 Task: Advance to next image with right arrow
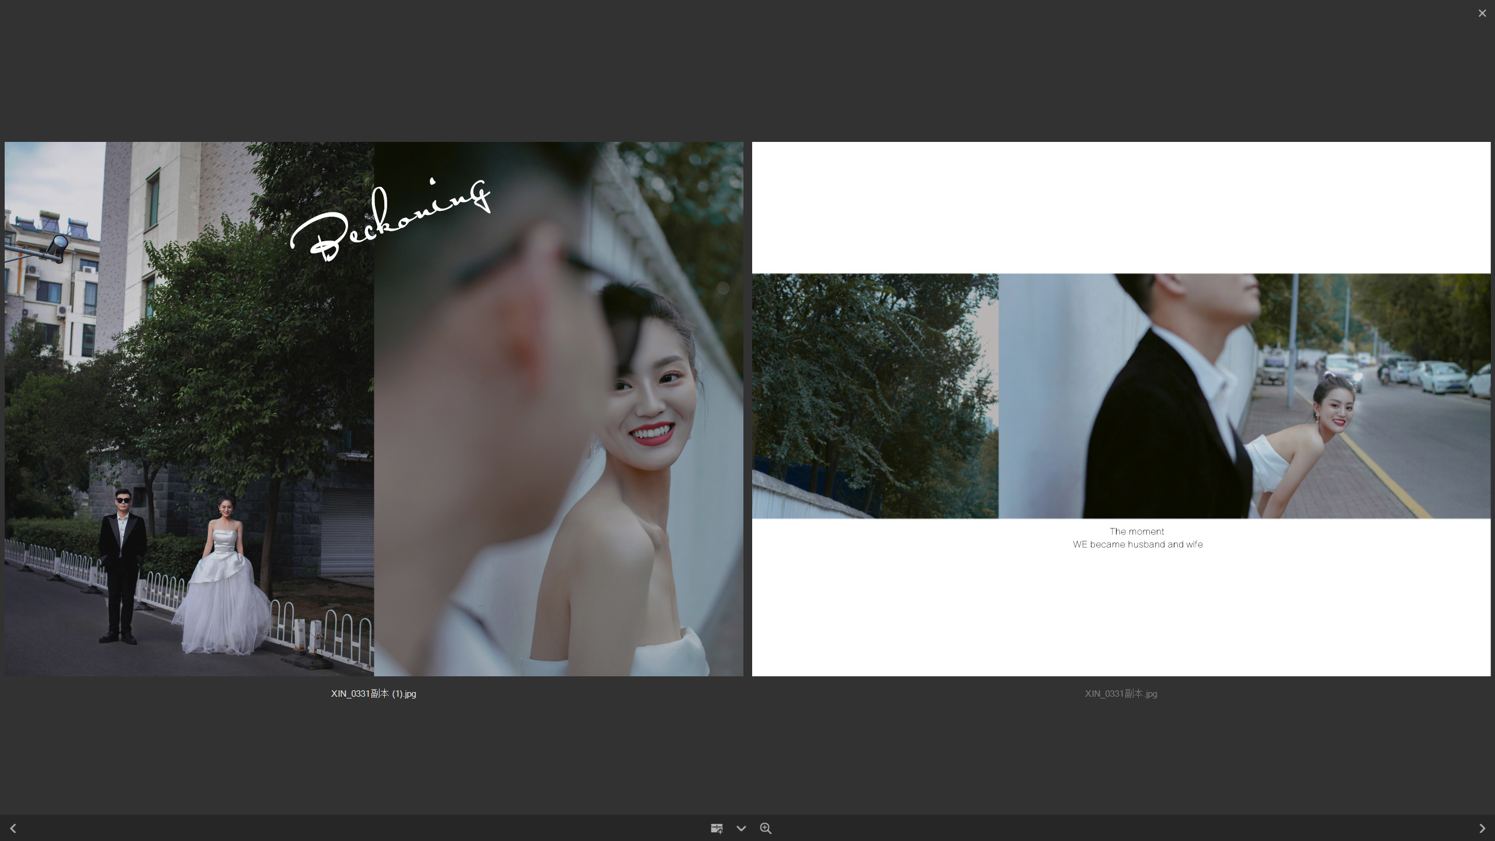[x=1482, y=828]
